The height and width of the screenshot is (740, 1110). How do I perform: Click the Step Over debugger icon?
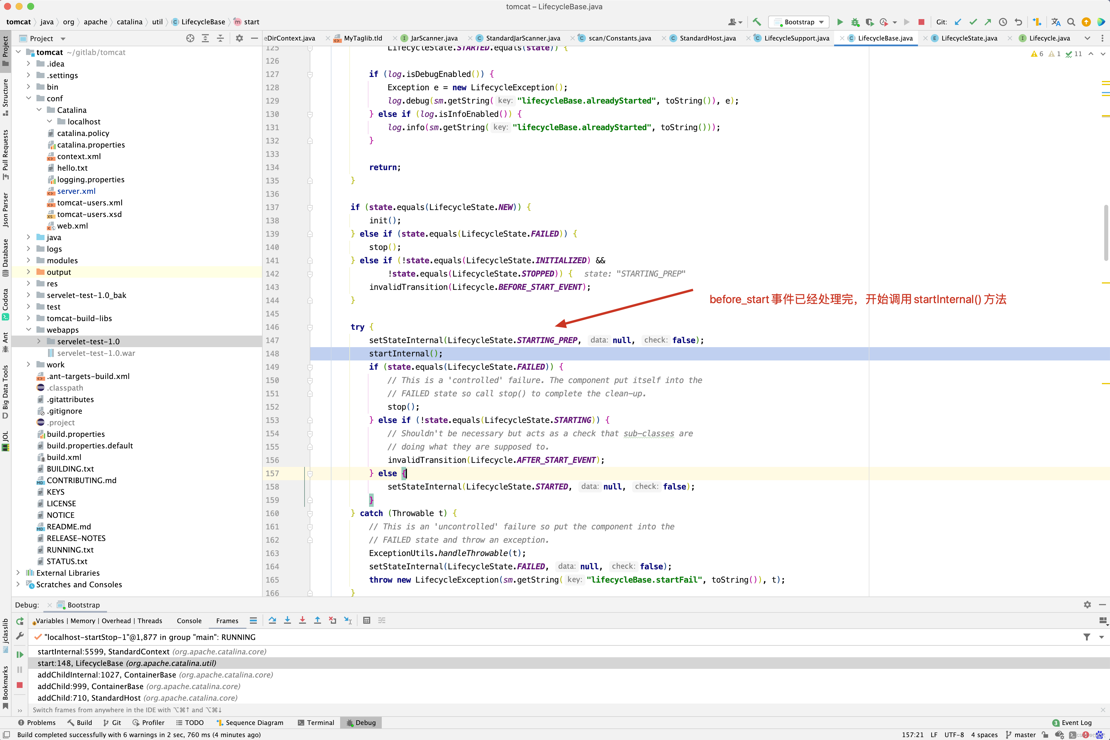tap(272, 621)
